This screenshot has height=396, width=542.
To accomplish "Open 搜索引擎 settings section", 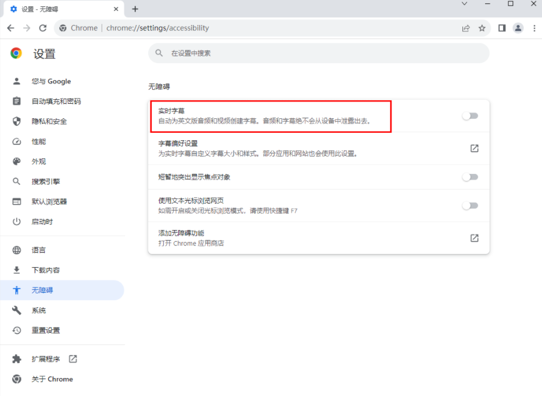I will tap(62, 181).
